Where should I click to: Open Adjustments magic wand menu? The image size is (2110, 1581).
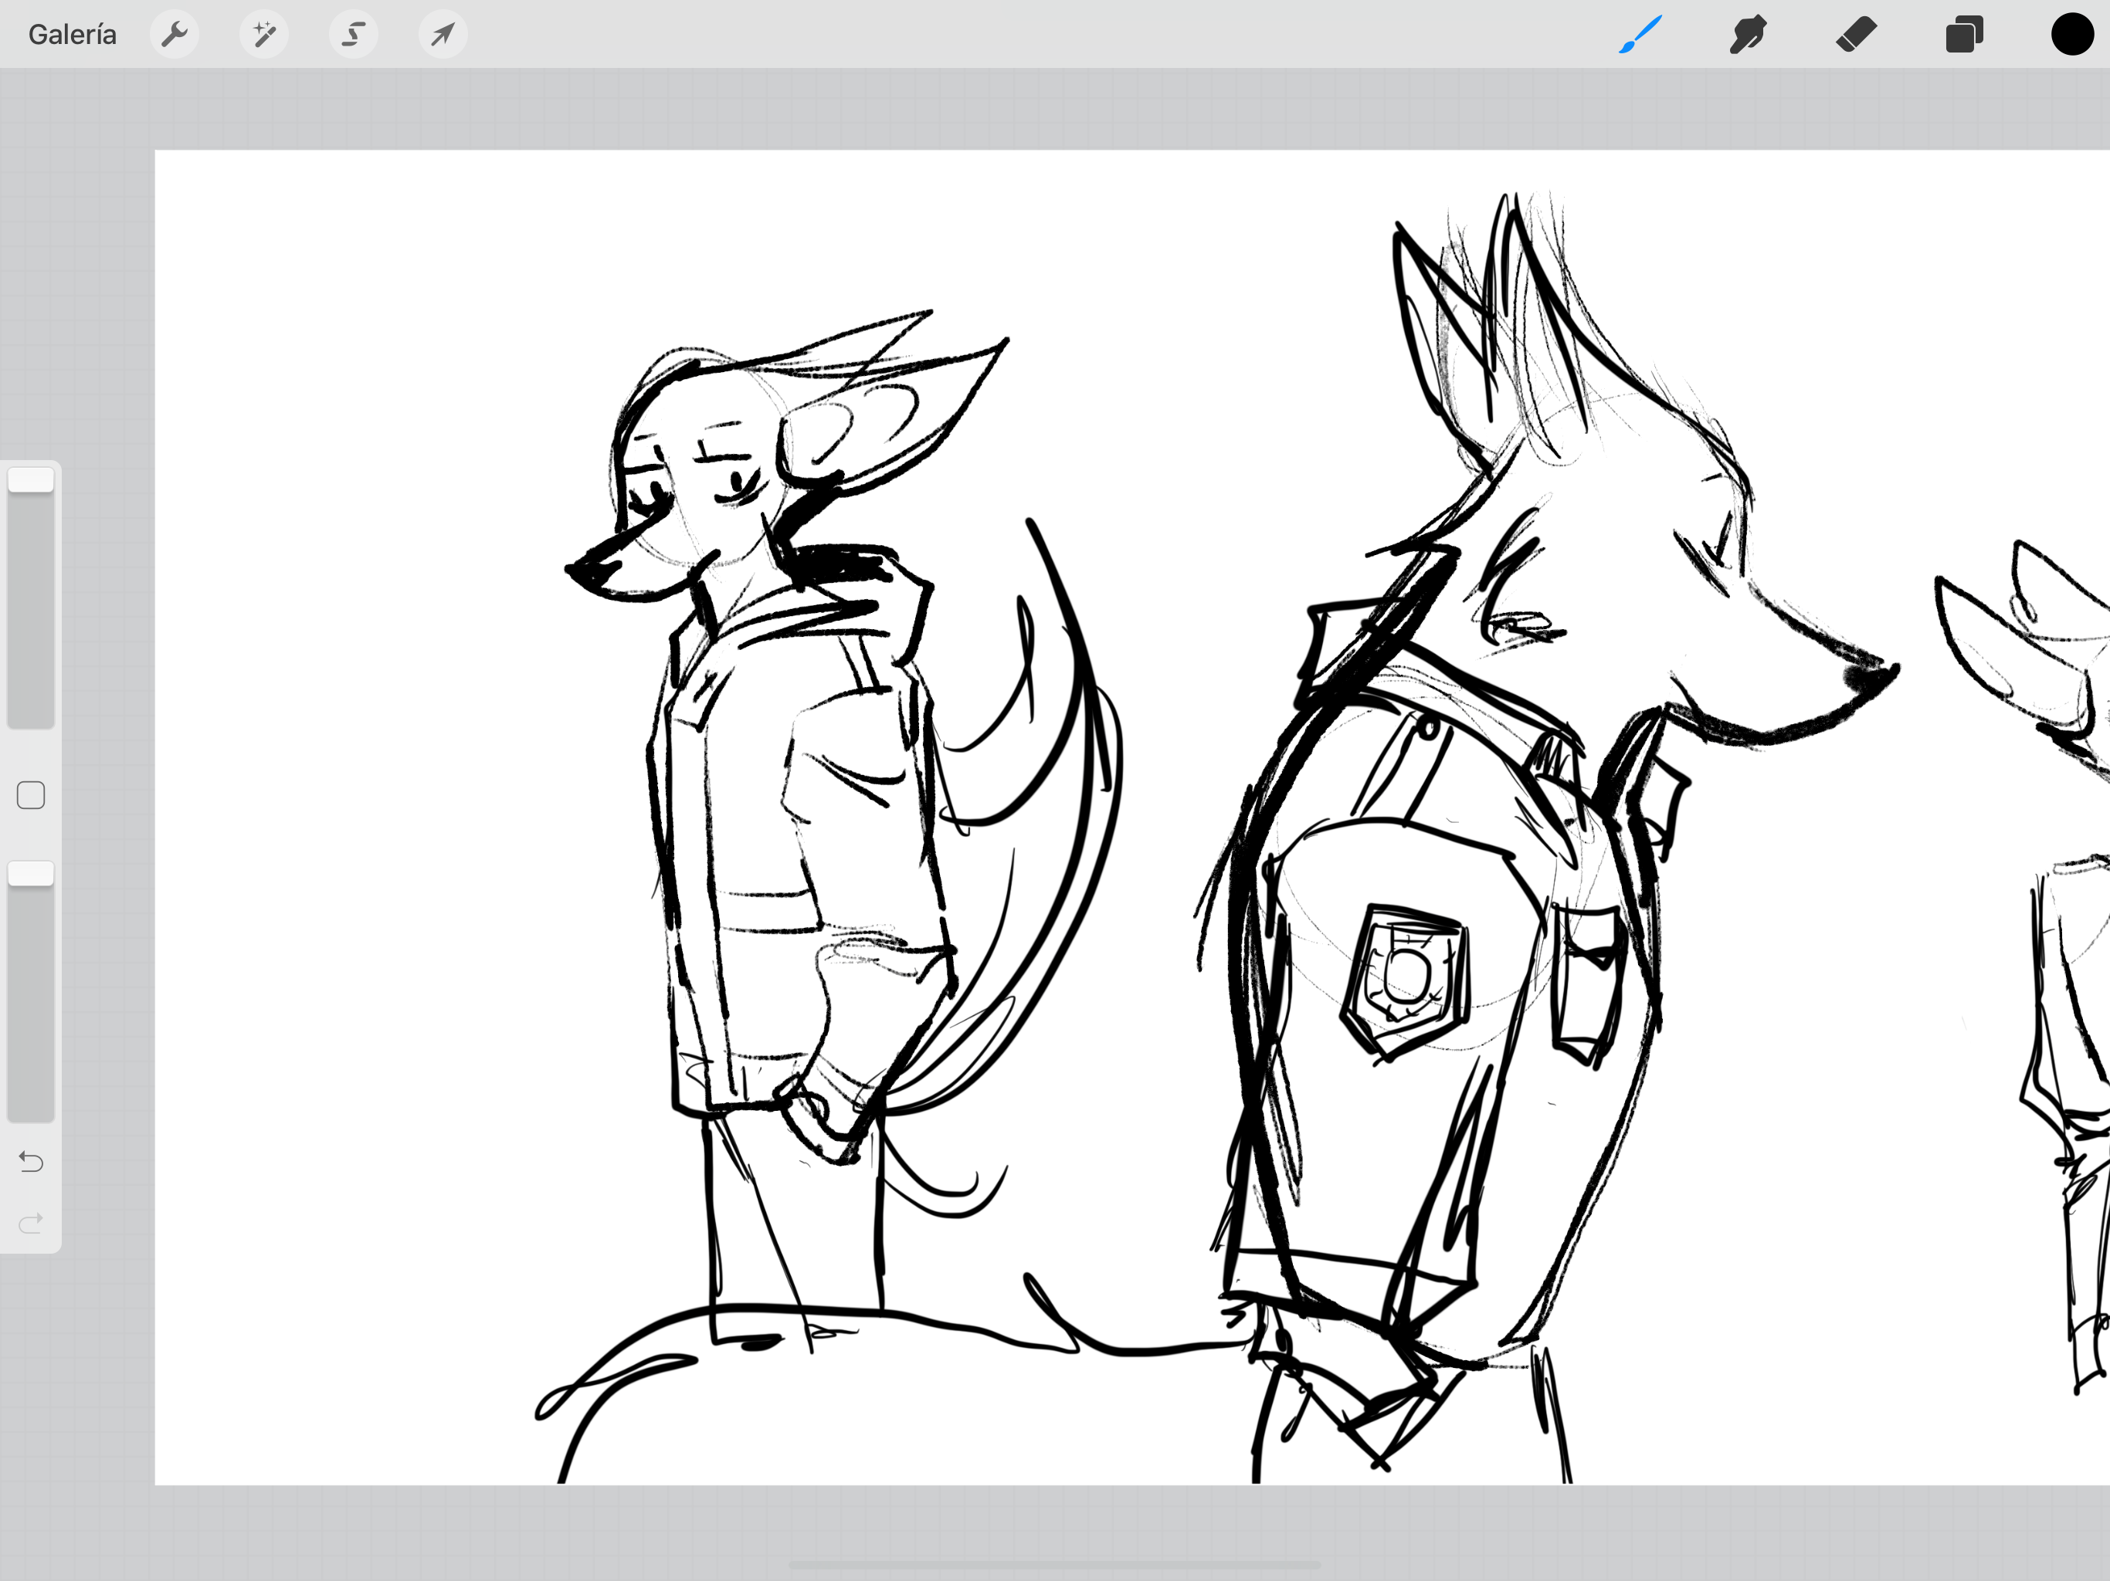[264, 34]
